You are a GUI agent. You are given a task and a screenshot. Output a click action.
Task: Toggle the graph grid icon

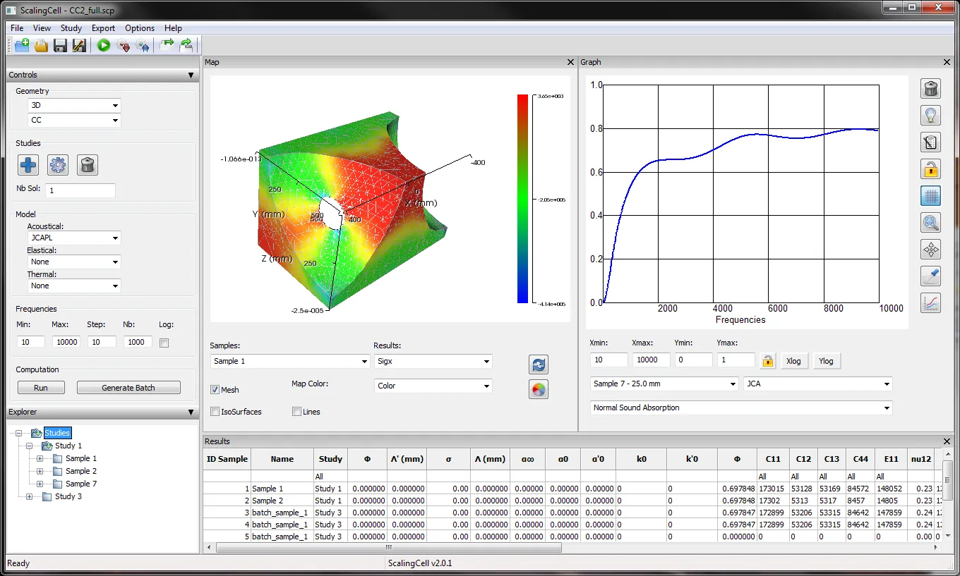pos(931,196)
